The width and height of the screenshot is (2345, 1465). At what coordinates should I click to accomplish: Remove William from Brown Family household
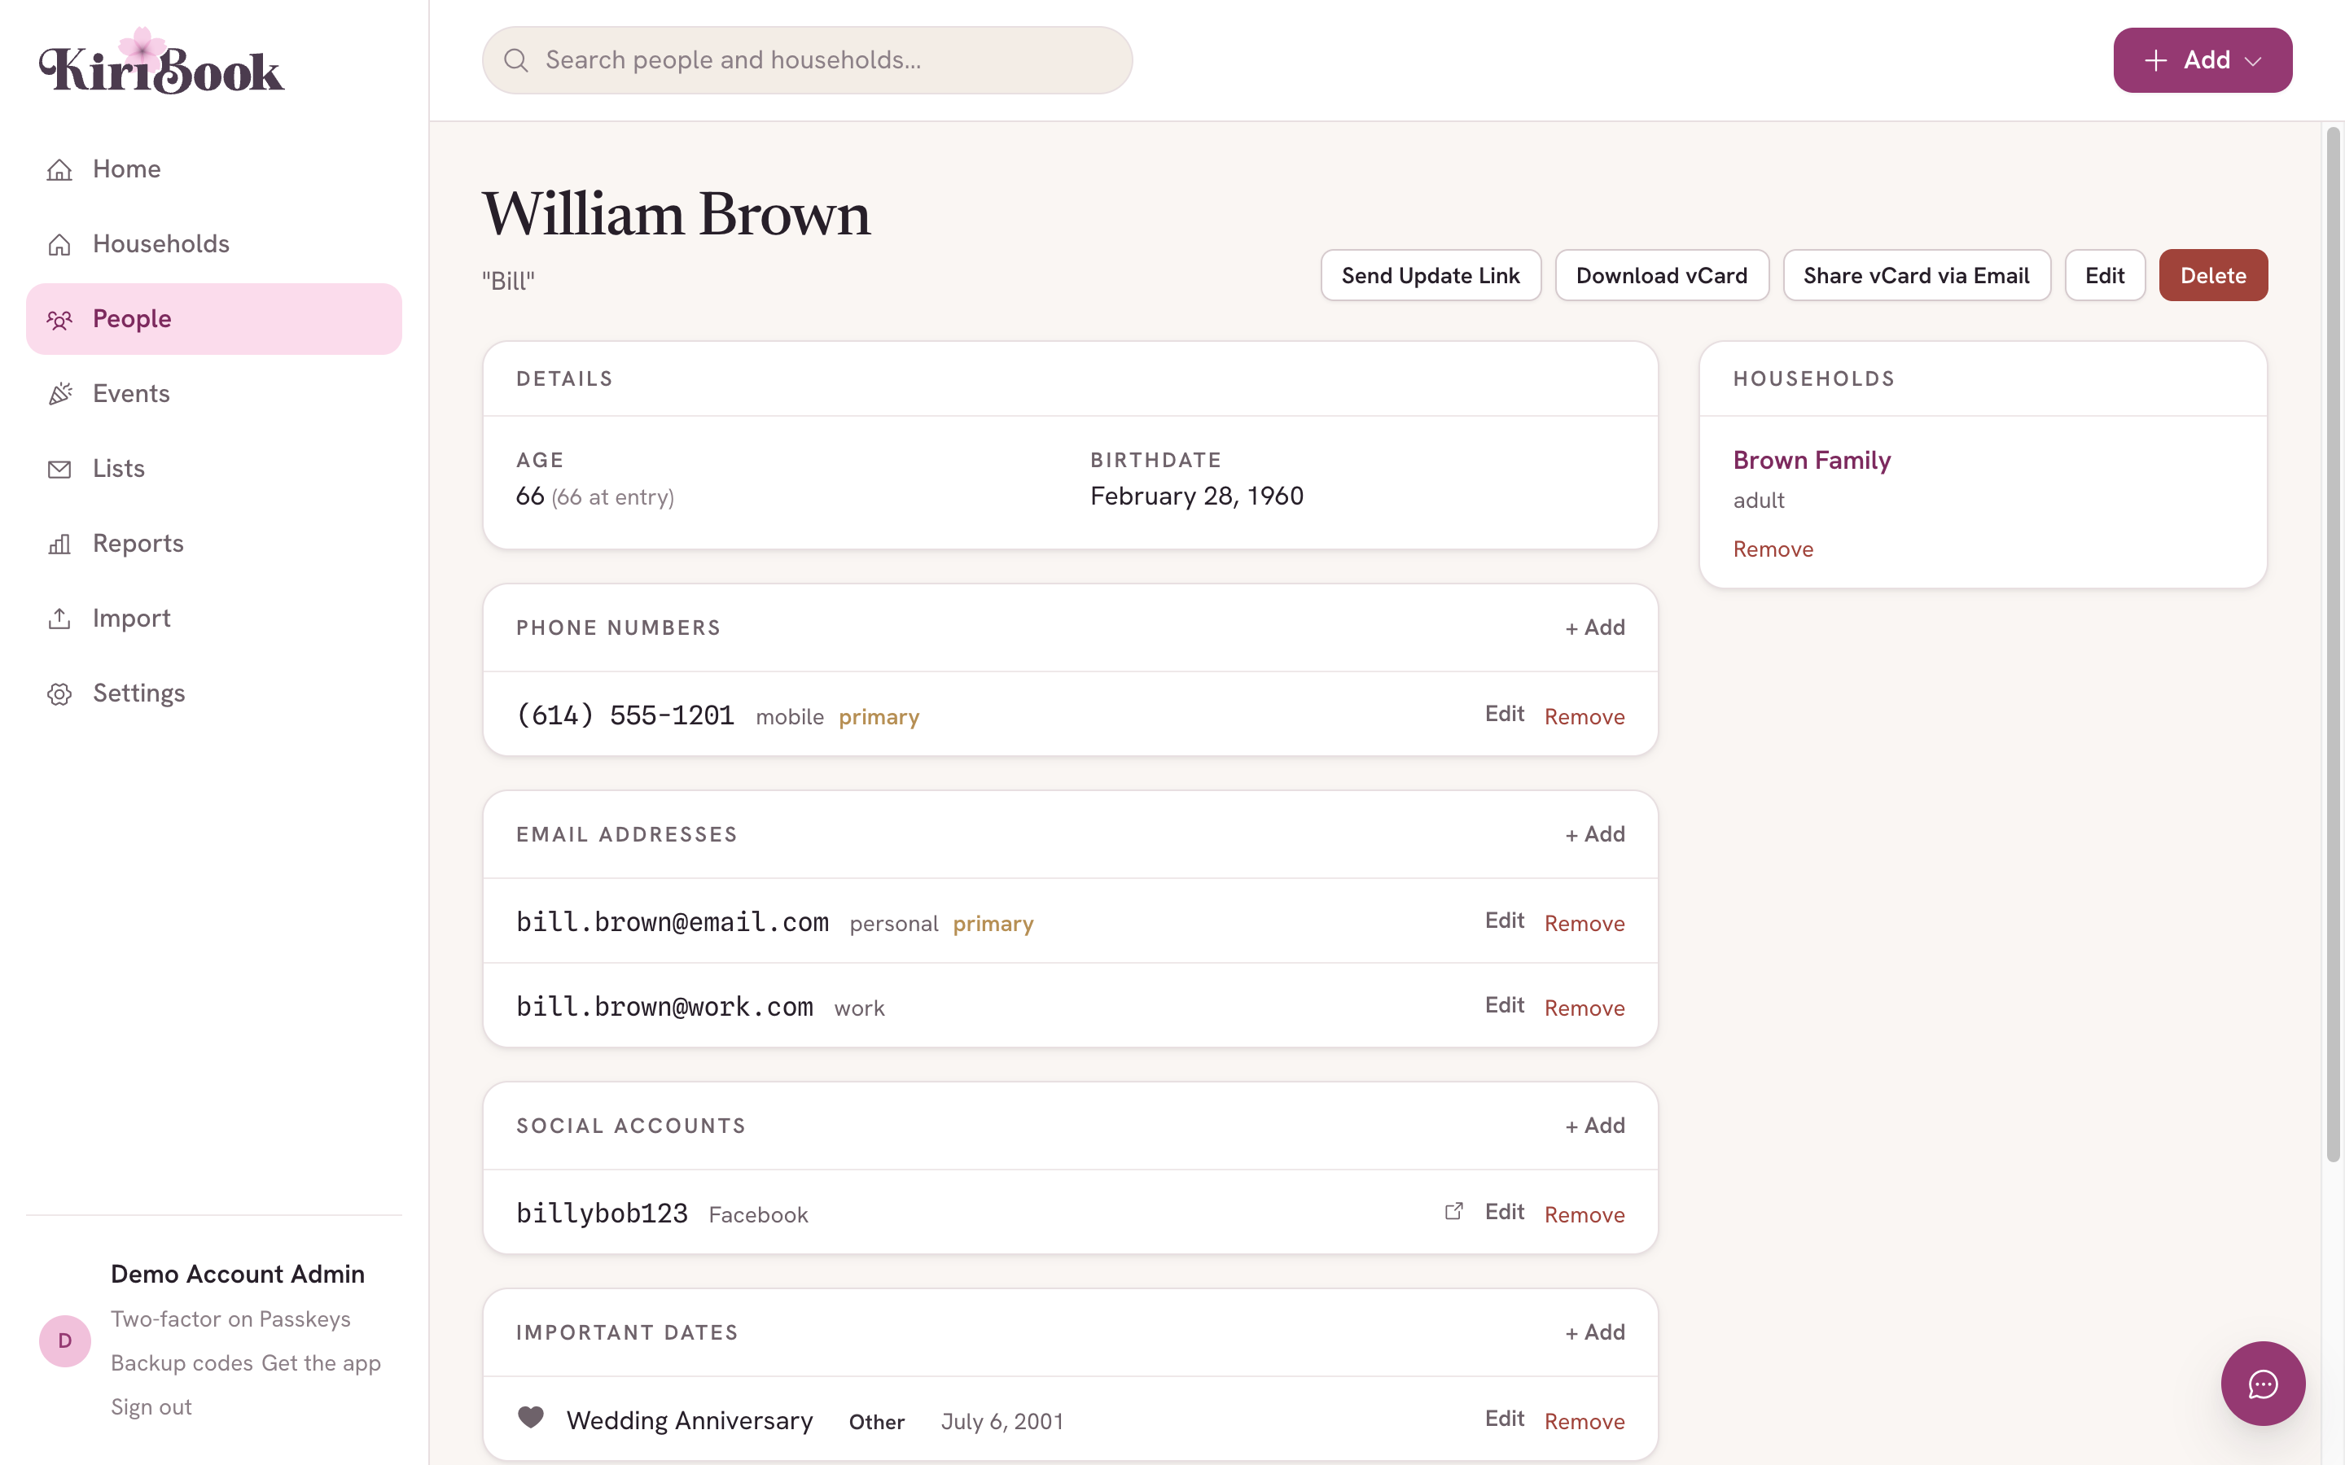(x=1773, y=549)
